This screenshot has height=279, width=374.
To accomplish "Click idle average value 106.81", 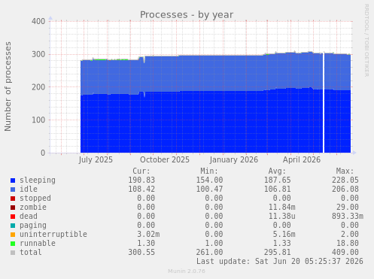I will point(278,189).
